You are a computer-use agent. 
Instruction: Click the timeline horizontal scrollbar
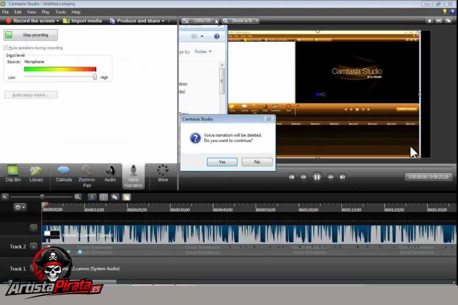click(63, 282)
